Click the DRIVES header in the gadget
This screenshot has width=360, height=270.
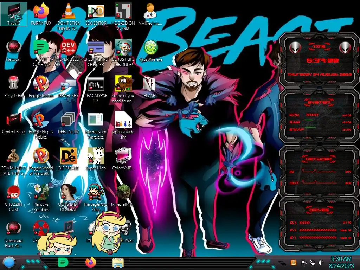coord(319,210)
